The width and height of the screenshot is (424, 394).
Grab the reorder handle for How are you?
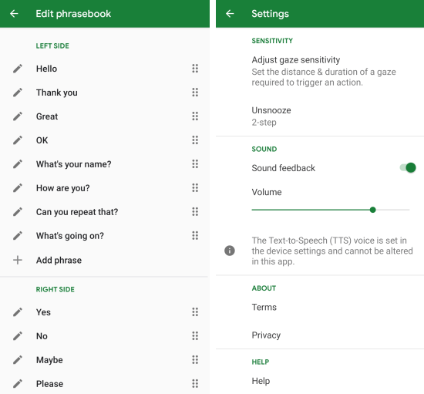(x=195, y=187)
